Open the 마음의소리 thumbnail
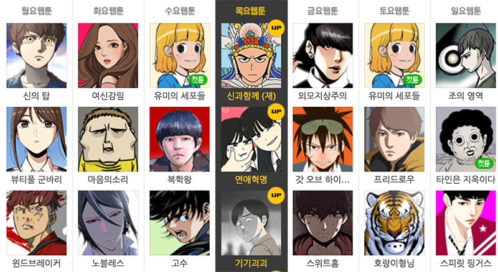The image size is (498, 272). pyautogui.click(x=108, y=139)
